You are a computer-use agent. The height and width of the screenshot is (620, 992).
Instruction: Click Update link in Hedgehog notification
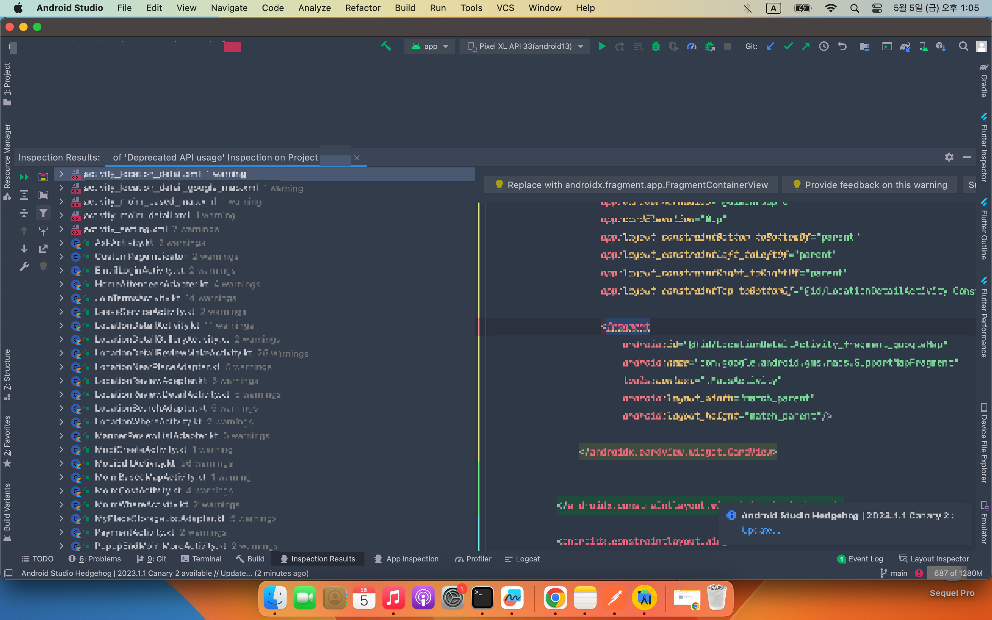click(x=761, y=530)
